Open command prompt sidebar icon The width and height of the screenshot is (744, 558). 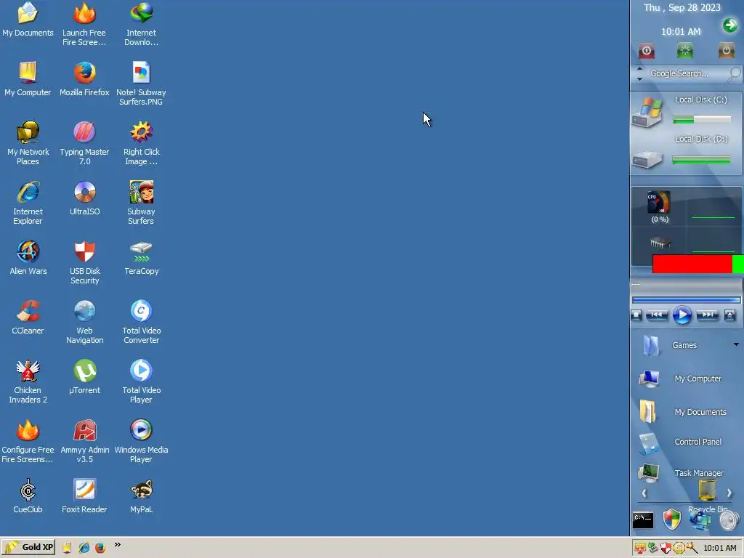(x=643, y=520)
